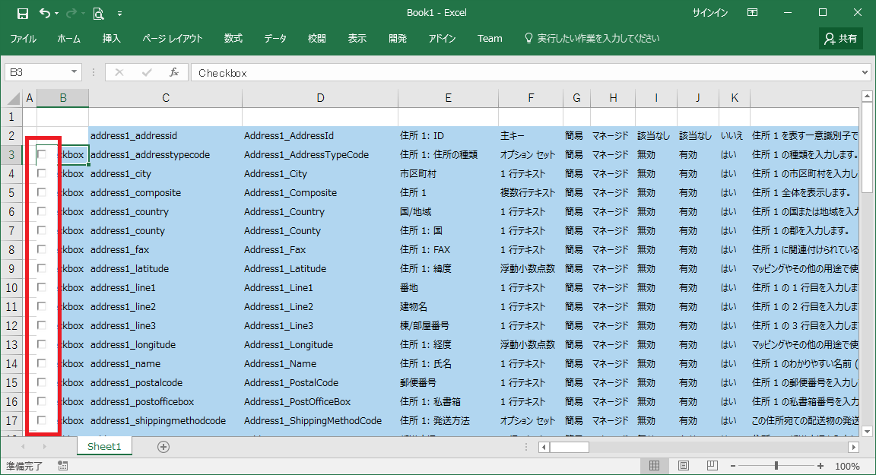Click the zoom out minus button
The width and height of the screenshot is (876, 475).
click(x=733, y=466)
